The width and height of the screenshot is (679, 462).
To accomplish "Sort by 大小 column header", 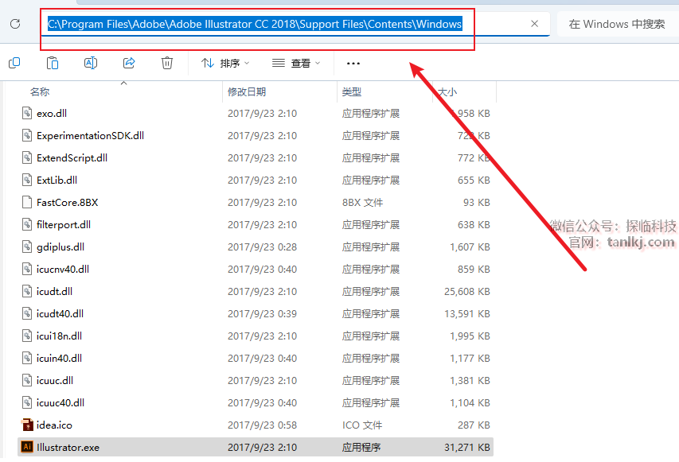I will pyautogui.click(x=447, y=92).
